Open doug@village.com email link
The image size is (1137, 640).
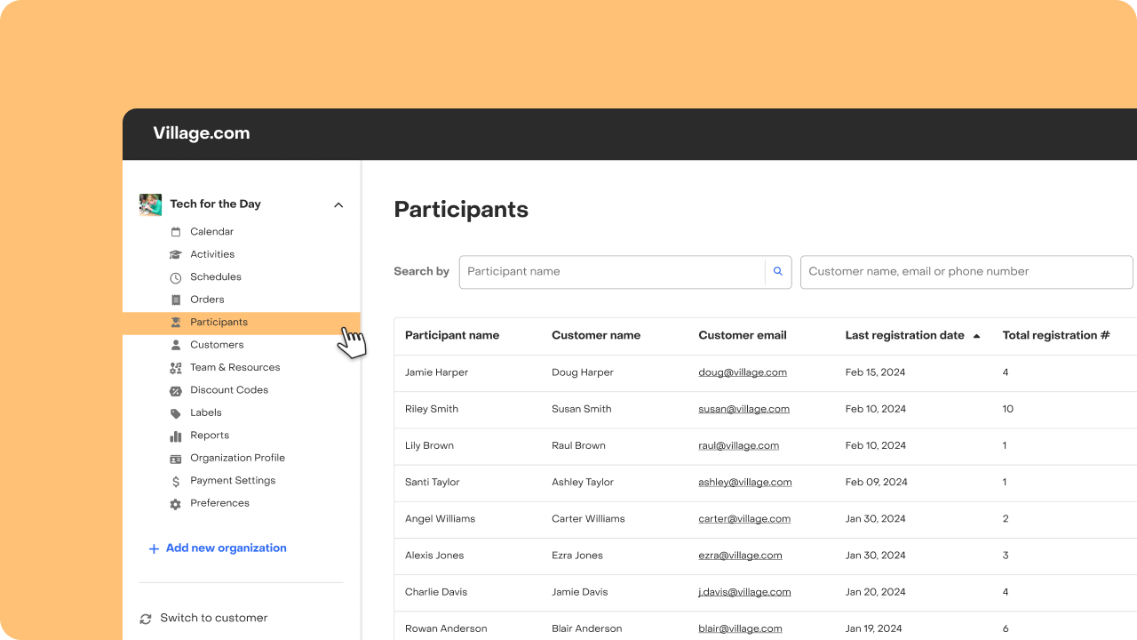(x=743, y=373)
